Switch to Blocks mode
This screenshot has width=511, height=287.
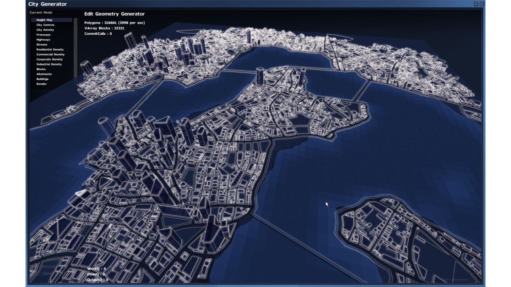(41, 69)
